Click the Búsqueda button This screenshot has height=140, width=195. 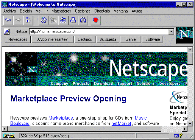(108, 39)
